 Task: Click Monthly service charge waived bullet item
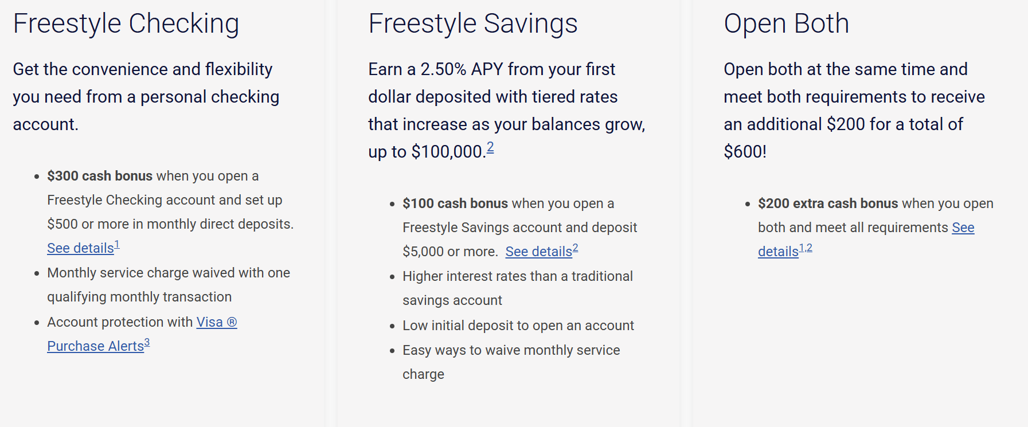tap(169, 285)
